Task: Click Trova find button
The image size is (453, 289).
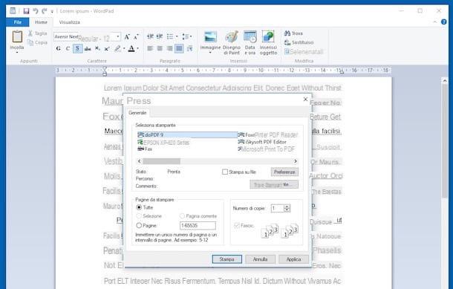Action: tap(293, 33)
